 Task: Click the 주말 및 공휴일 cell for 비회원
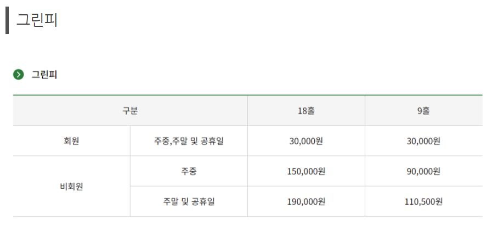[189, 201]
